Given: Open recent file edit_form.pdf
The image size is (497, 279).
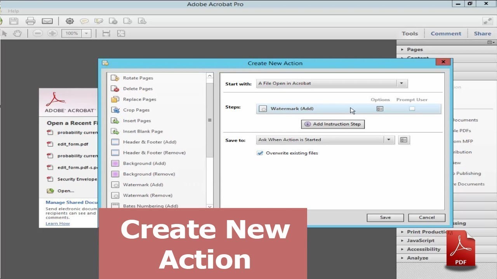Looking at the screenshot, I should click(73, 144).
